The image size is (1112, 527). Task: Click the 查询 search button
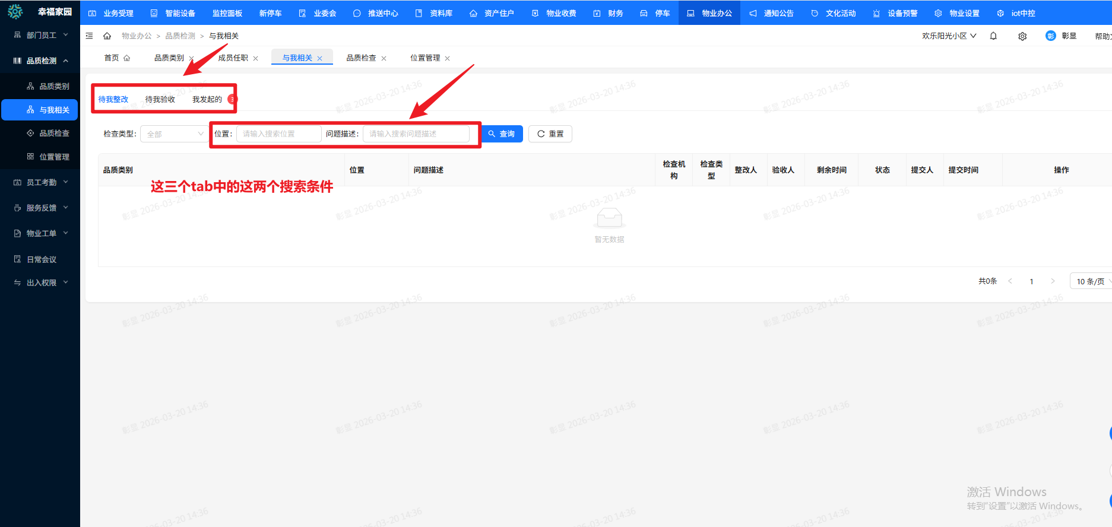click(502, 134)
